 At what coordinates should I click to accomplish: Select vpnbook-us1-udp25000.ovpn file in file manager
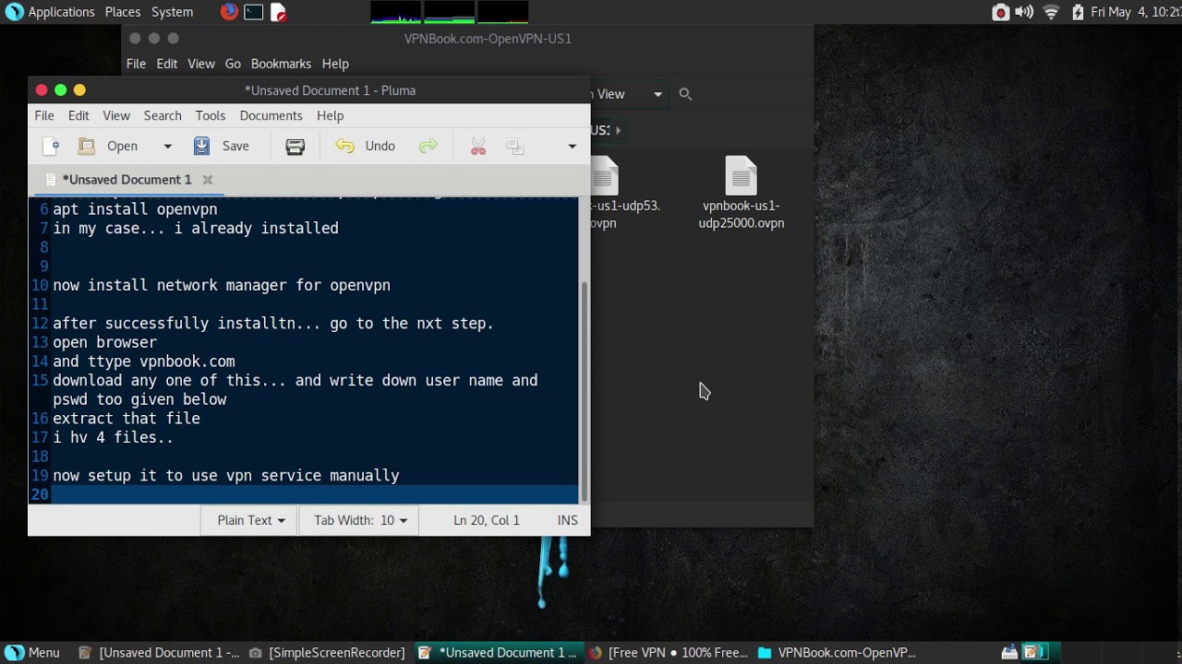tap(742, 193)
